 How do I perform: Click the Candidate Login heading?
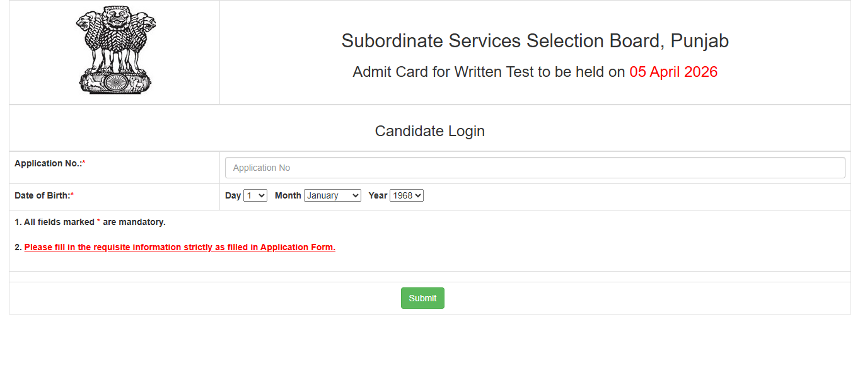point(429,131)
